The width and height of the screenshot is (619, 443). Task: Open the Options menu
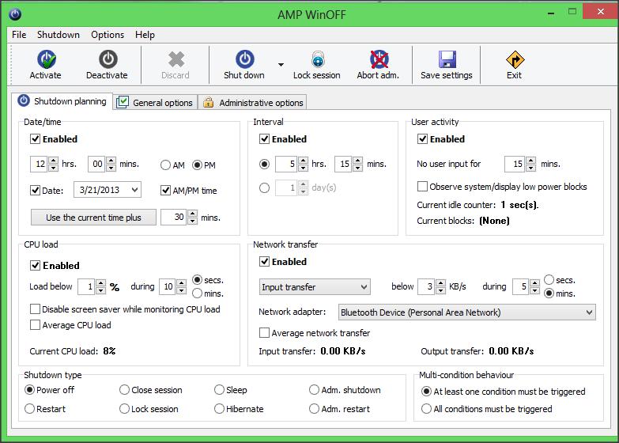coord(108,35)
